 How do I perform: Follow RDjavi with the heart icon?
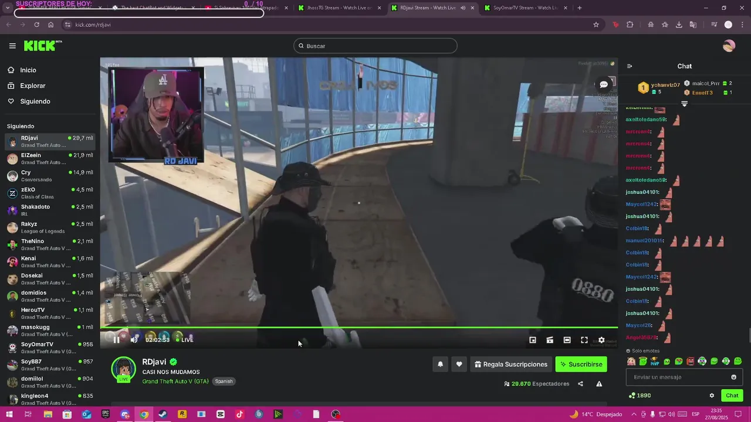[459, 365]
